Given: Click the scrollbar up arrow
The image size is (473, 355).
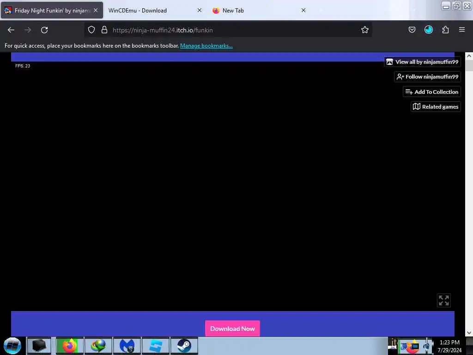Looking at the screenshot, I should [x=469, y=56].
